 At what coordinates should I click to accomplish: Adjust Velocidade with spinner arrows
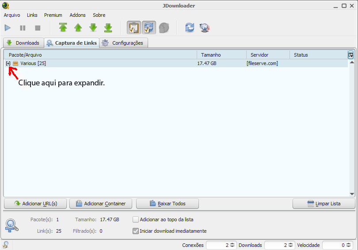[348, 245]
